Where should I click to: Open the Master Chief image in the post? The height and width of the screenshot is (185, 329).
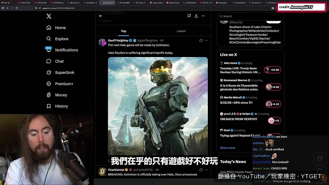pos(158,106)
